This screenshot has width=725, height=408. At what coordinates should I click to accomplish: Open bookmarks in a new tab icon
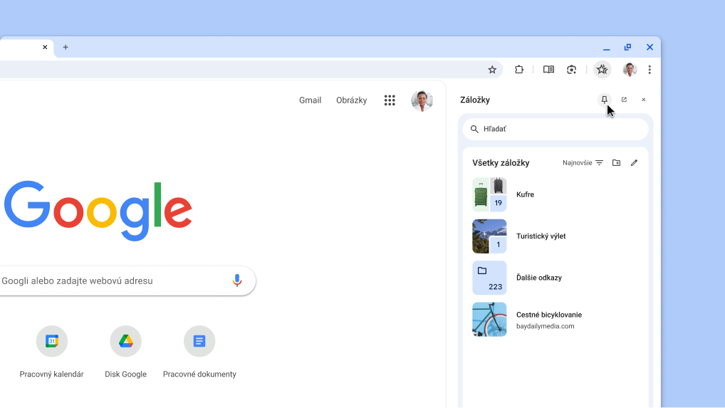[x=624, y=100]
